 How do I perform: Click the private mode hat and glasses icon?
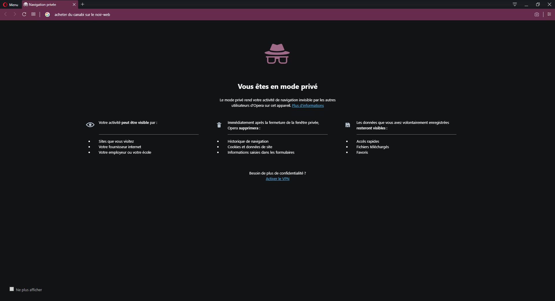(x=277, y=54)
